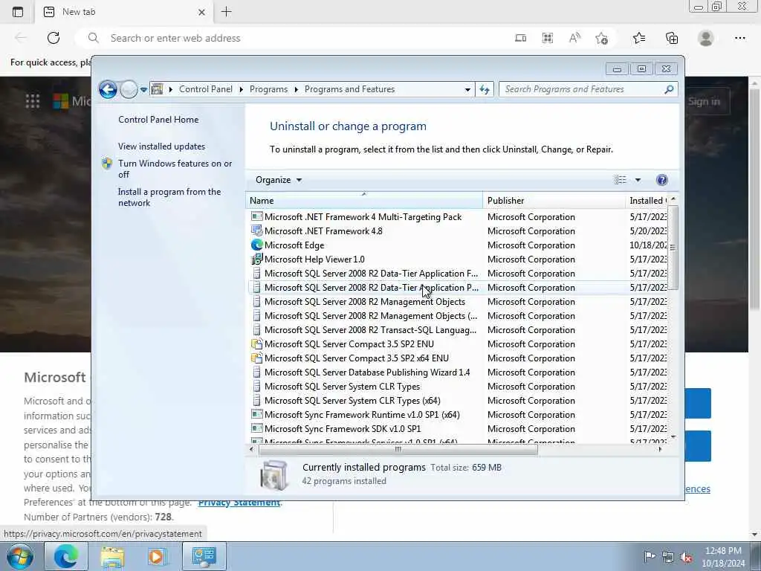Open Windows Media Player from taskbar
Viewport: 761px width, 571px height.
[157, 556]
